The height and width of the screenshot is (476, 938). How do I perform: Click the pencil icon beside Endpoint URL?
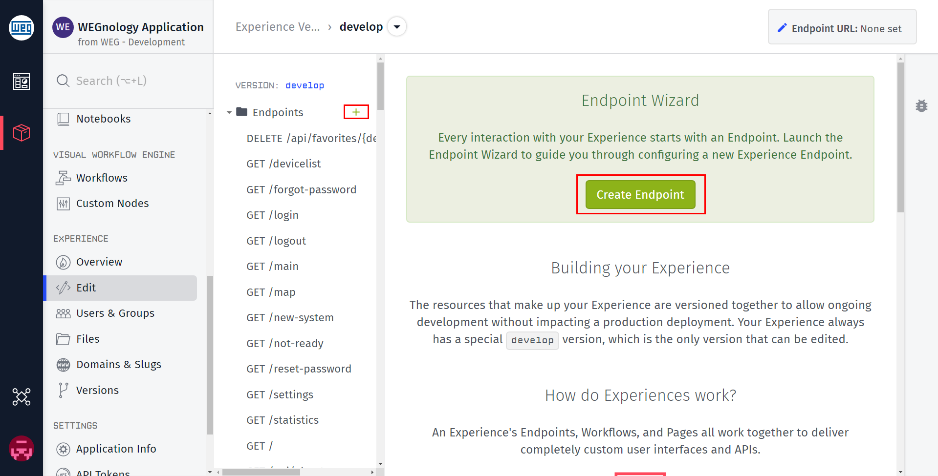click(782, 28)
